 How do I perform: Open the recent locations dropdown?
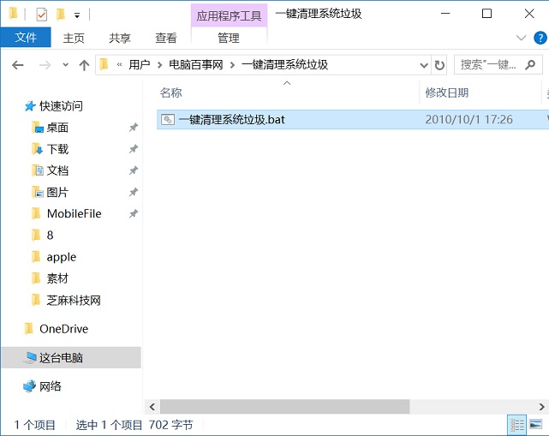[x=65, y=65]
